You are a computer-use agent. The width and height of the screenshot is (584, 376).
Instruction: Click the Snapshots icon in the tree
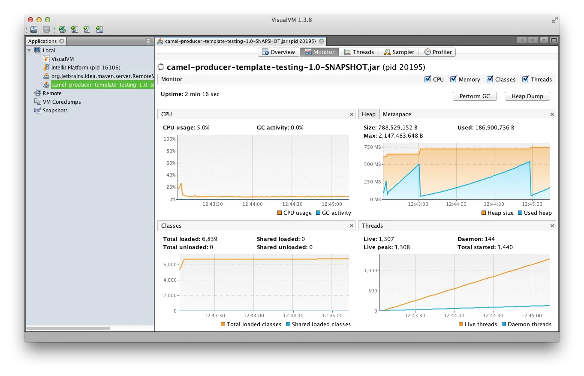tap(38, 110)
